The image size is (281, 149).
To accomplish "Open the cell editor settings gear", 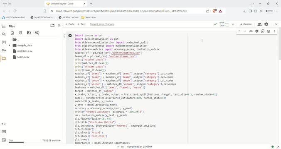I will 257,31.
